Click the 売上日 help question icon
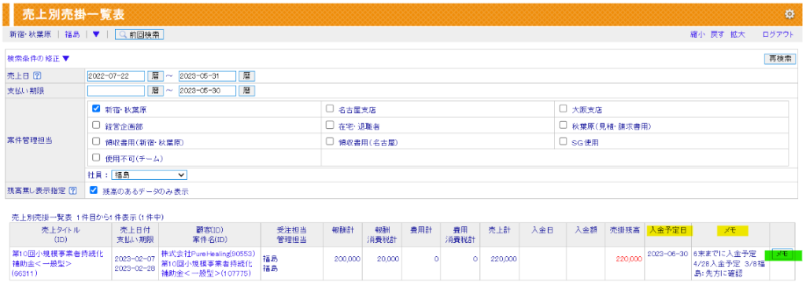The height and width of the screenshot is (286, 806). 36,75
